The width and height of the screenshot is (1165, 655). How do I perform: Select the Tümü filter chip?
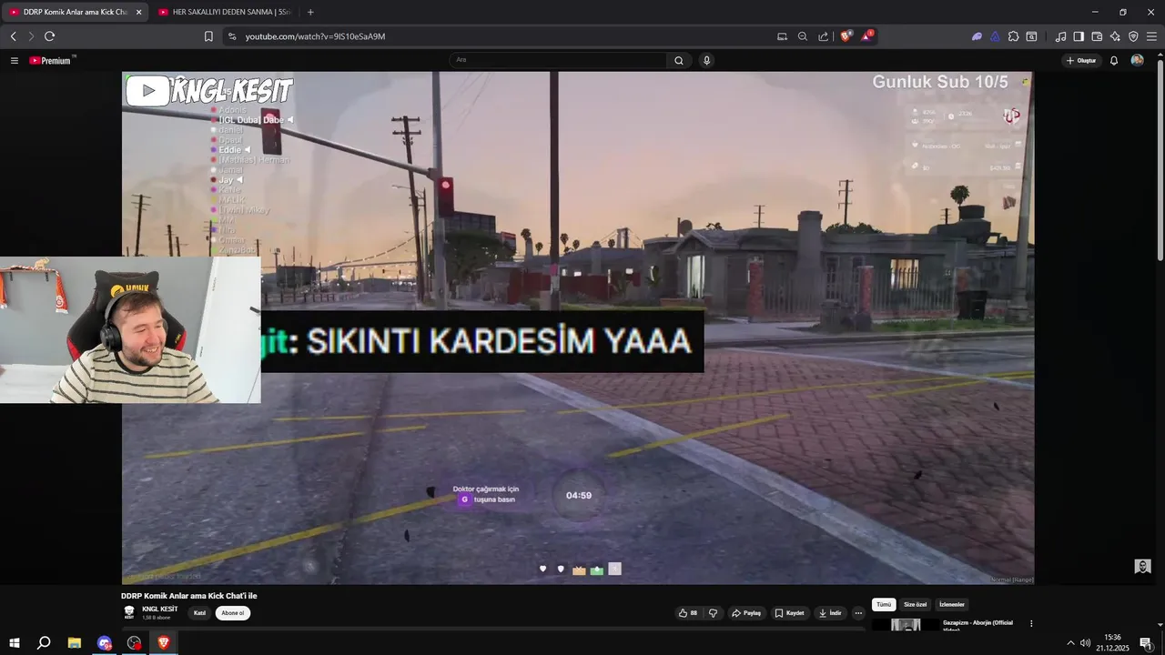tap(884, 604)
